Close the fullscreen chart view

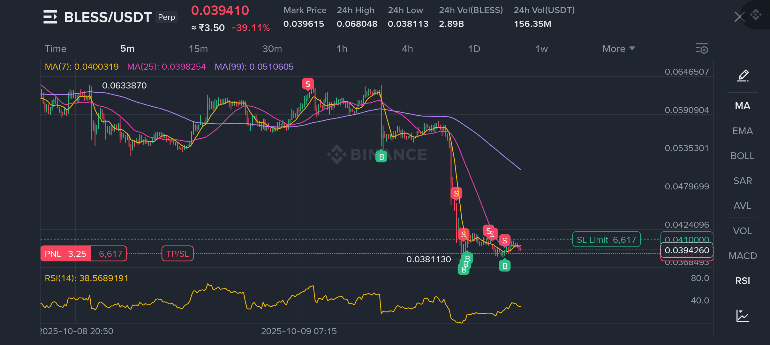click(x=739, y=17)
